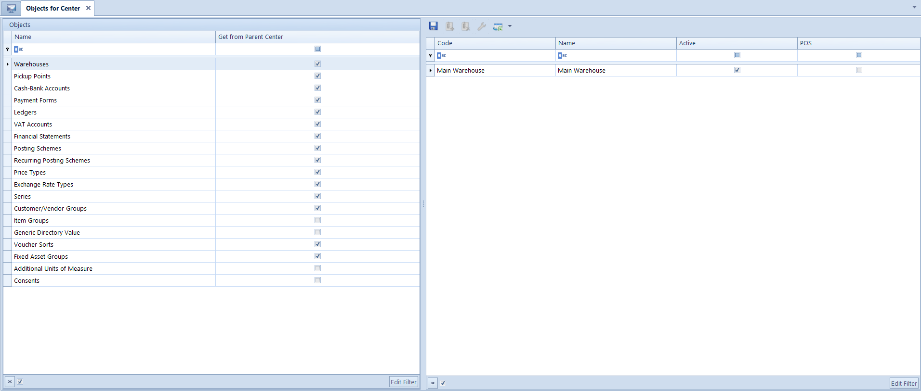Select the Additional Units of Measure row
The height and width of the screenshot is (391, 921).
pos(211,268)
